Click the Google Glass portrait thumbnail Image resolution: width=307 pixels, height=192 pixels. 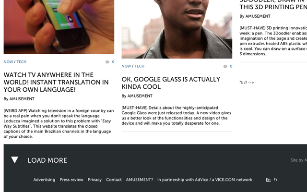(x=177, y=29)
